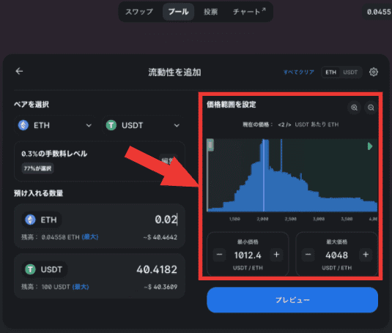This screenshot has height=333, width=392.
Task: Switch price denomination toggle to USDT
Action: coord(350,72)
